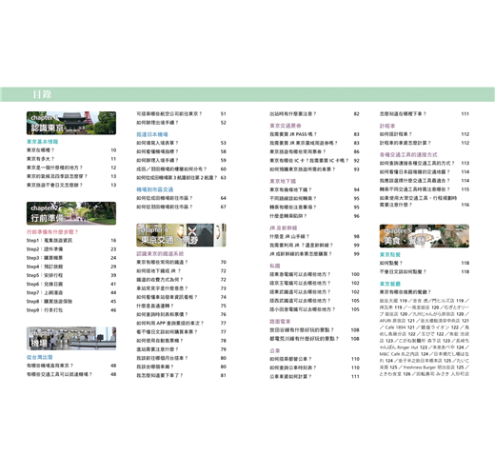495x476 pixels.
Task: Select the Chapter 3 機場 banner image
Action: click(71, 338)
